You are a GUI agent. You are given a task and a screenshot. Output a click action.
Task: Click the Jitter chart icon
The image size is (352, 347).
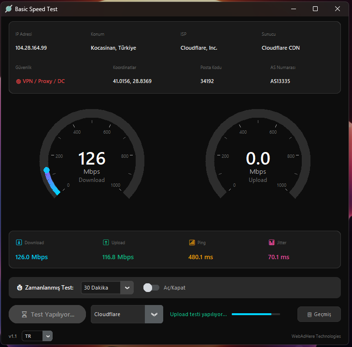click(272, 242)
